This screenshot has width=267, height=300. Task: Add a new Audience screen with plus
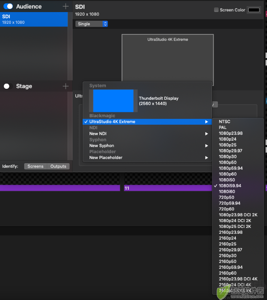click(x=65, y=6)
